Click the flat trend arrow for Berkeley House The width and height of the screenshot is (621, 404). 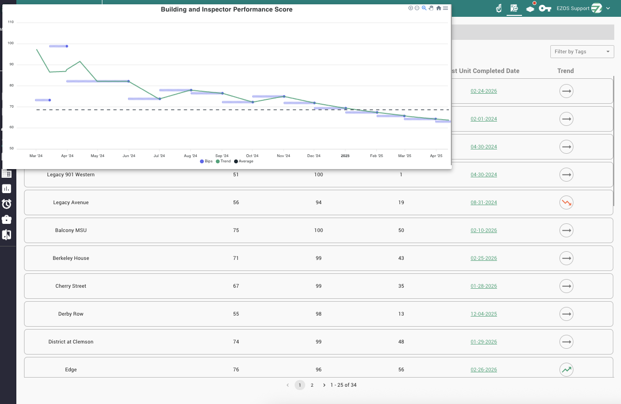567,258
